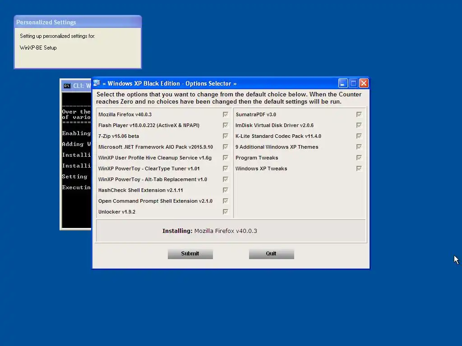Image resolution: width=462 pixels, height=346 pixels.
Task: Click the Quit button
Action: click(x=271, y=254)
